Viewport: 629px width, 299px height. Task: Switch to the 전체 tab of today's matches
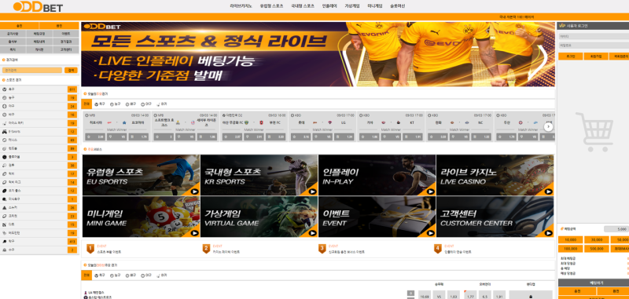coord(86,104)
